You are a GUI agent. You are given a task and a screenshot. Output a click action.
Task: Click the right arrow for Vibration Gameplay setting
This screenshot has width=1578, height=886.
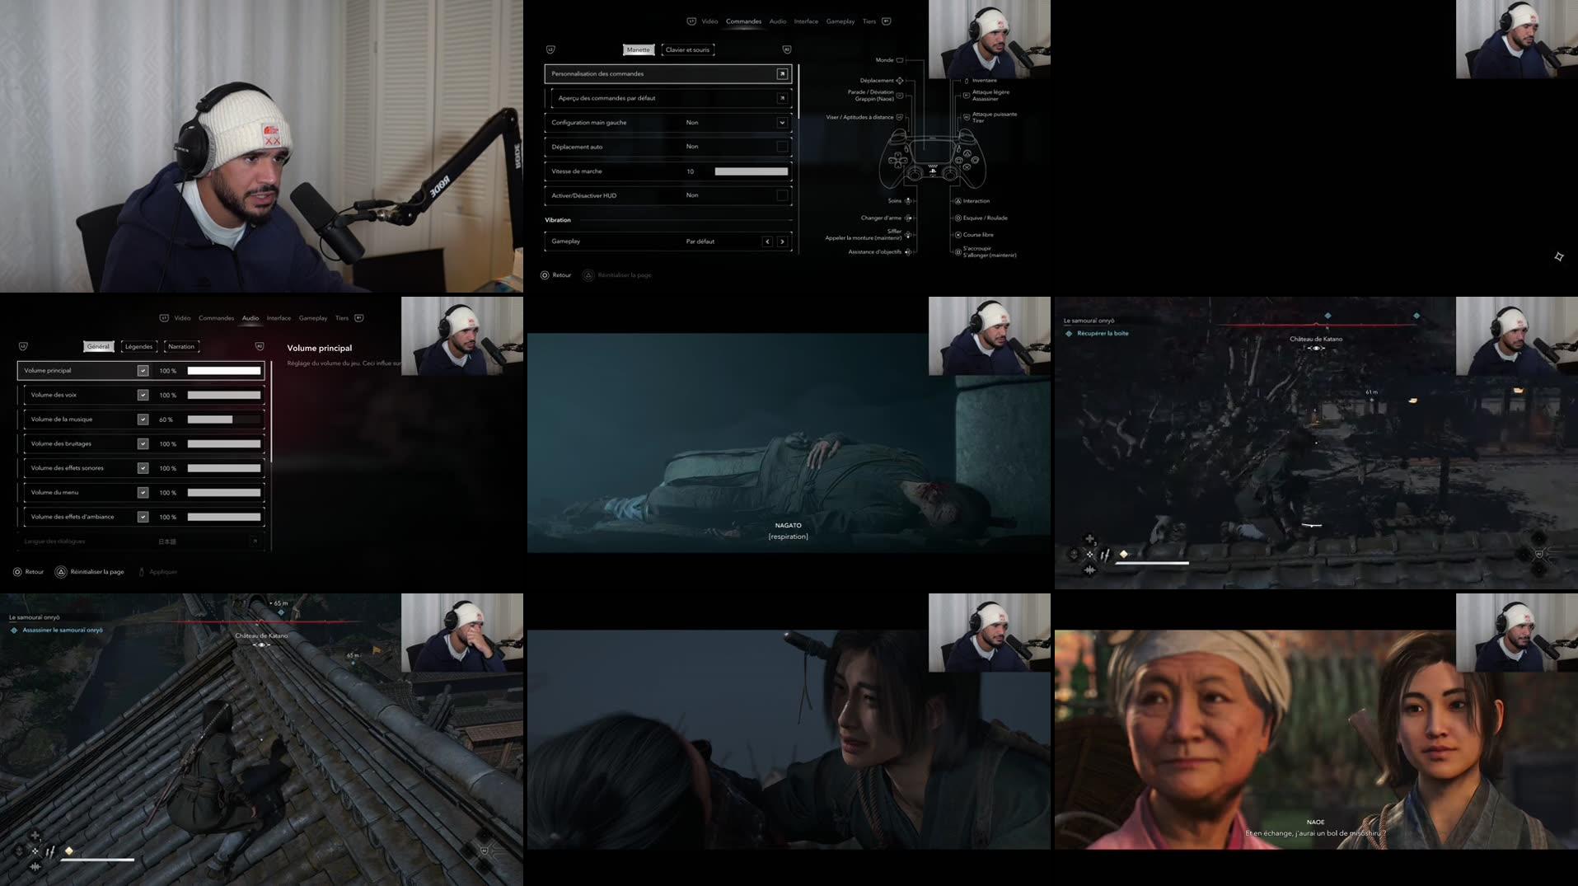pos(782,241)
